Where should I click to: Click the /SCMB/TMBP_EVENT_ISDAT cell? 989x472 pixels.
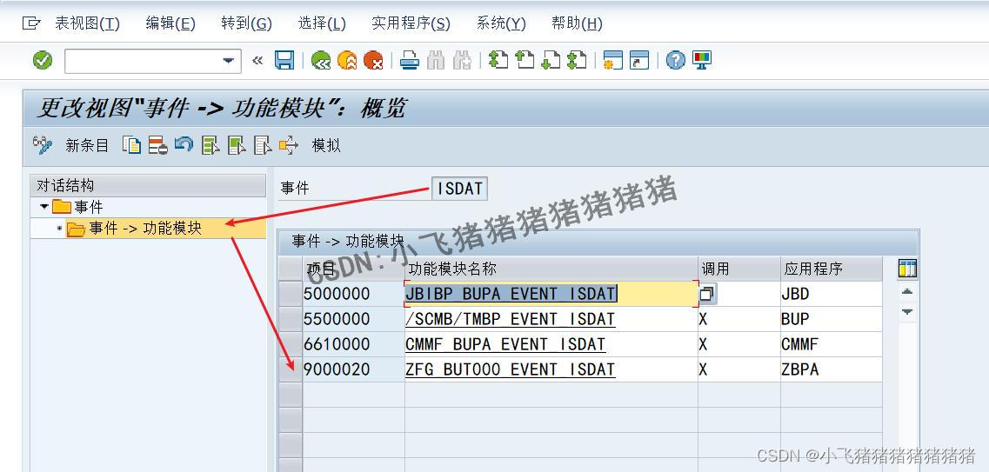coord(551,319)
